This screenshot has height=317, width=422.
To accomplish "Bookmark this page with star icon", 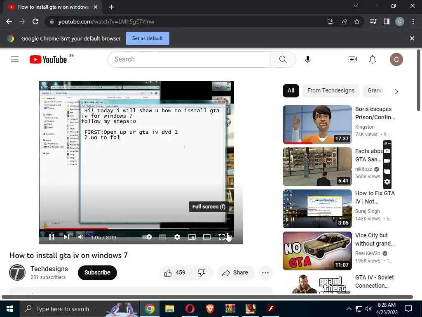I will [356, 21].
